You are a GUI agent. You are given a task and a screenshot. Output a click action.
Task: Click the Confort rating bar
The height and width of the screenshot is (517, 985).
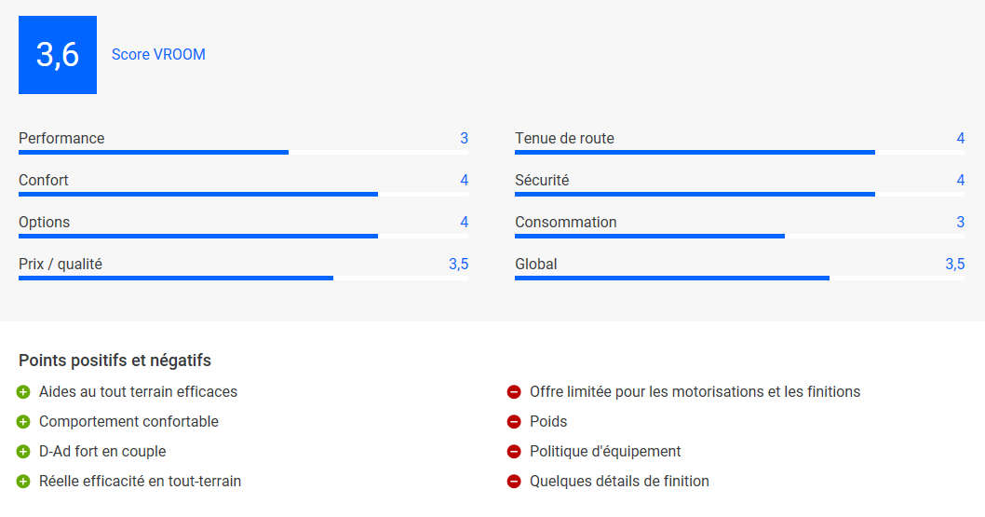coord(243,194)
